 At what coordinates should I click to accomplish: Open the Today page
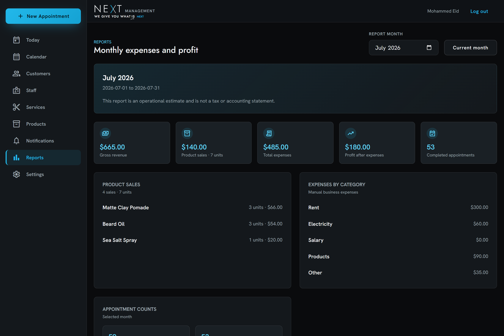43,40
